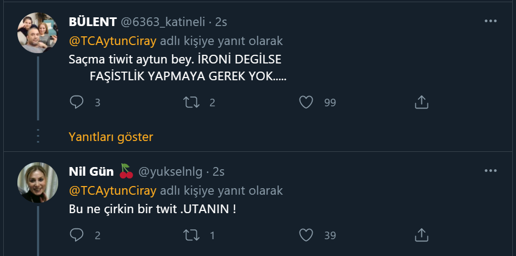Share BÜLENT's tweet
The image size is (516, 256).
(x=422, y=102)
